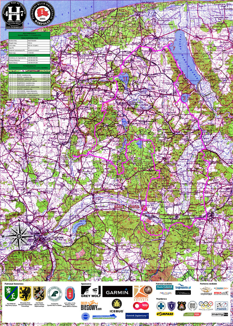Click the Radio Gdańsk media patron logo

pyautogui.click(x=165, y=287)
